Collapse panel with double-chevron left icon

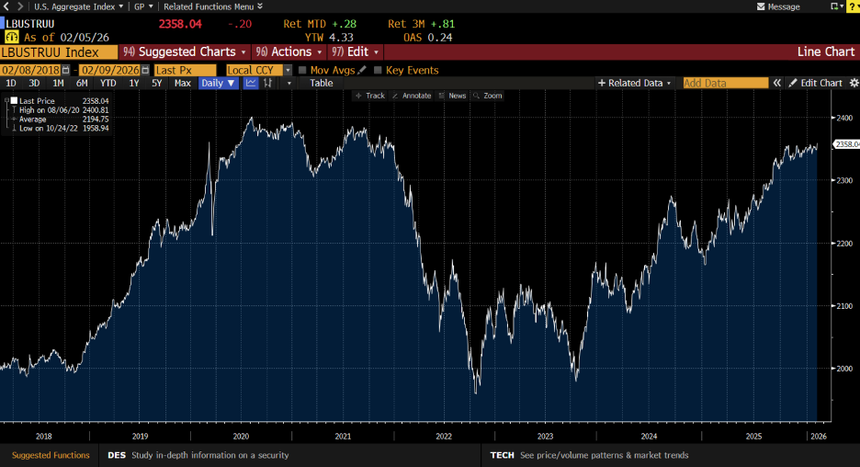776,83
